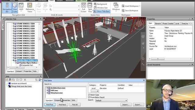Click the Save Workspace icon
The width and height of the screenshot is (195, 110).
(123, 10)
